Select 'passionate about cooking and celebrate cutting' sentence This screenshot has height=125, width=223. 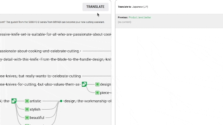tap(40, 51)
